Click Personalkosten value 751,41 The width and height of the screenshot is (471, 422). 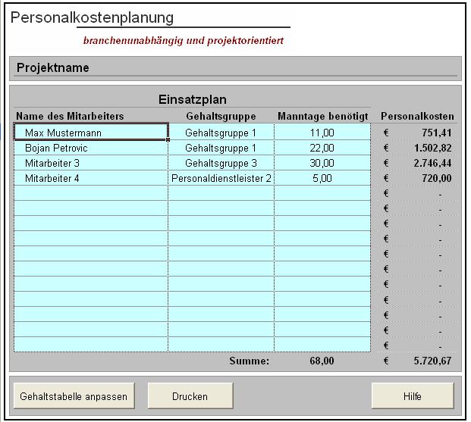pyautogui.click(x=436, y=133)
